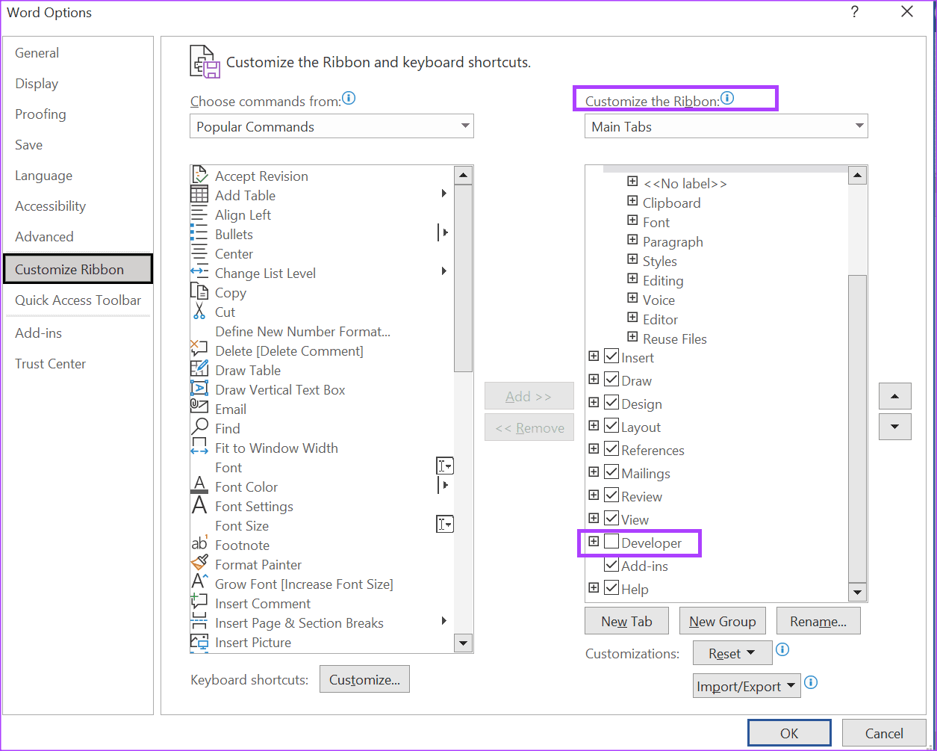Viewport: 937px width, 751px height.
Task: Expand the Paragraph group
Action: click(632, 240)
